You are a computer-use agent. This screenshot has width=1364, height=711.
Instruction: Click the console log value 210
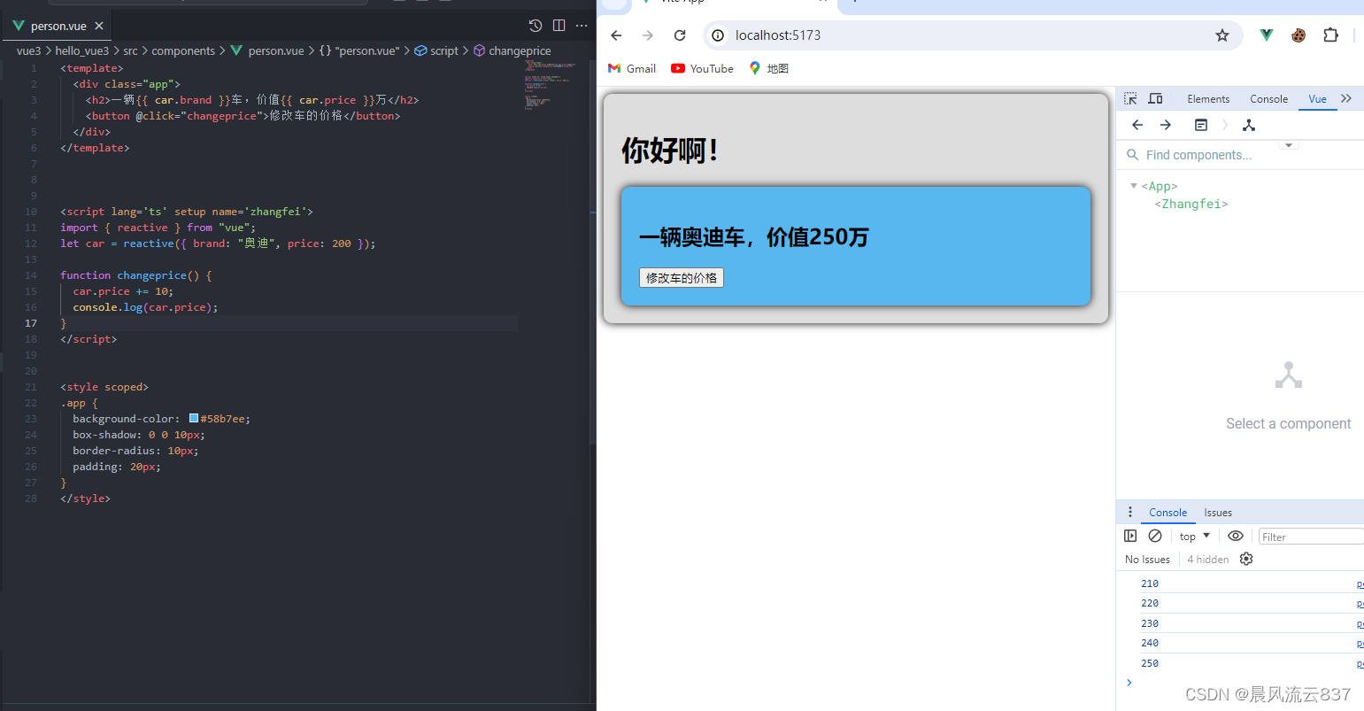[1150, 583]
